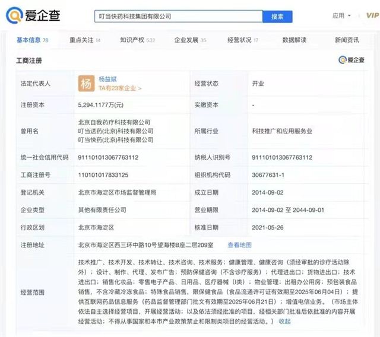The width and height of the screenshot is (380, 337).
Task: Click the 曾用名 row label
Action: [30, 131]
